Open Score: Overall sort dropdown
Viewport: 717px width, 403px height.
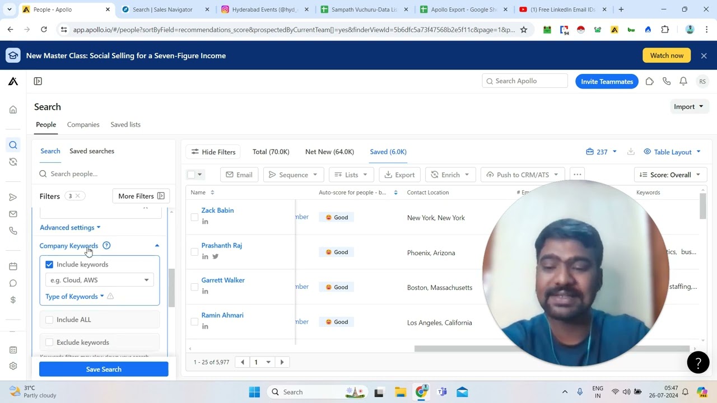[x=670, y=175]
